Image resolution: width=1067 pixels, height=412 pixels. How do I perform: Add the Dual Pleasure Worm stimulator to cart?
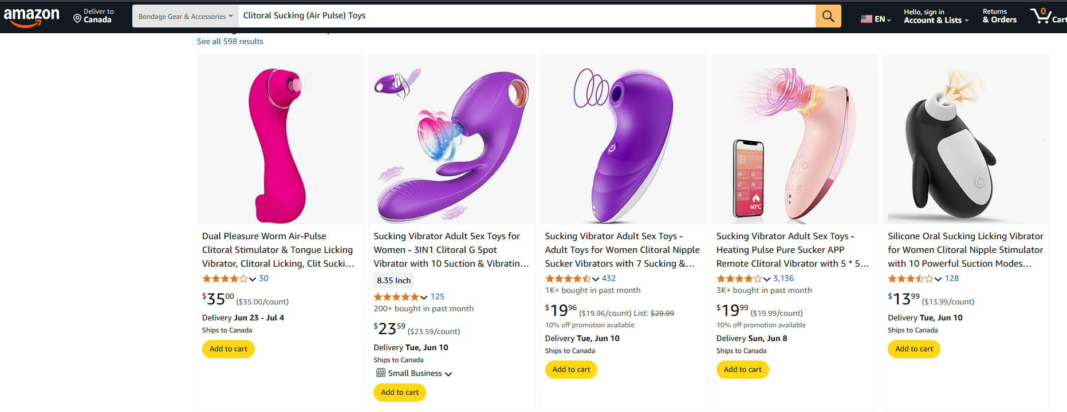(x=228, y=348)
